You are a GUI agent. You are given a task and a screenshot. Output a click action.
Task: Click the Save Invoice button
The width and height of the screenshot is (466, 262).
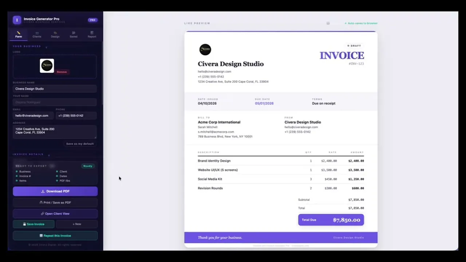[x=33, y=224]
